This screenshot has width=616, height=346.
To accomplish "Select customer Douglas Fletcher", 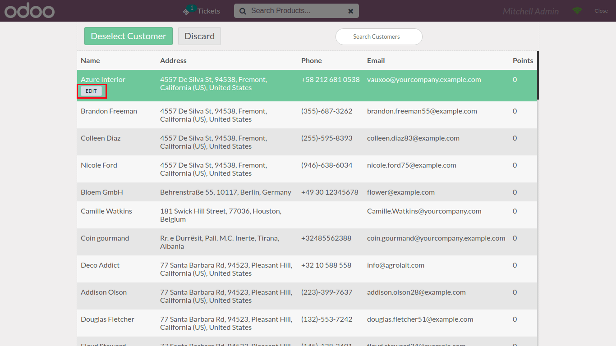I will [x=307, y=323].
